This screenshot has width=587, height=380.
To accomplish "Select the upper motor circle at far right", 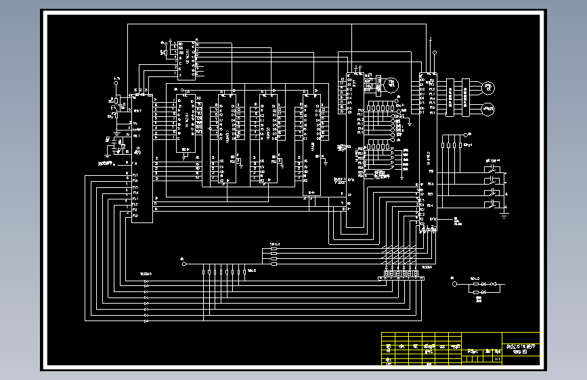I will (x=487, y=88).
